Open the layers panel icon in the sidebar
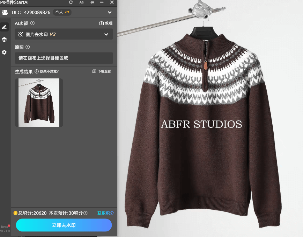303x237 pixels. [4, 40]
